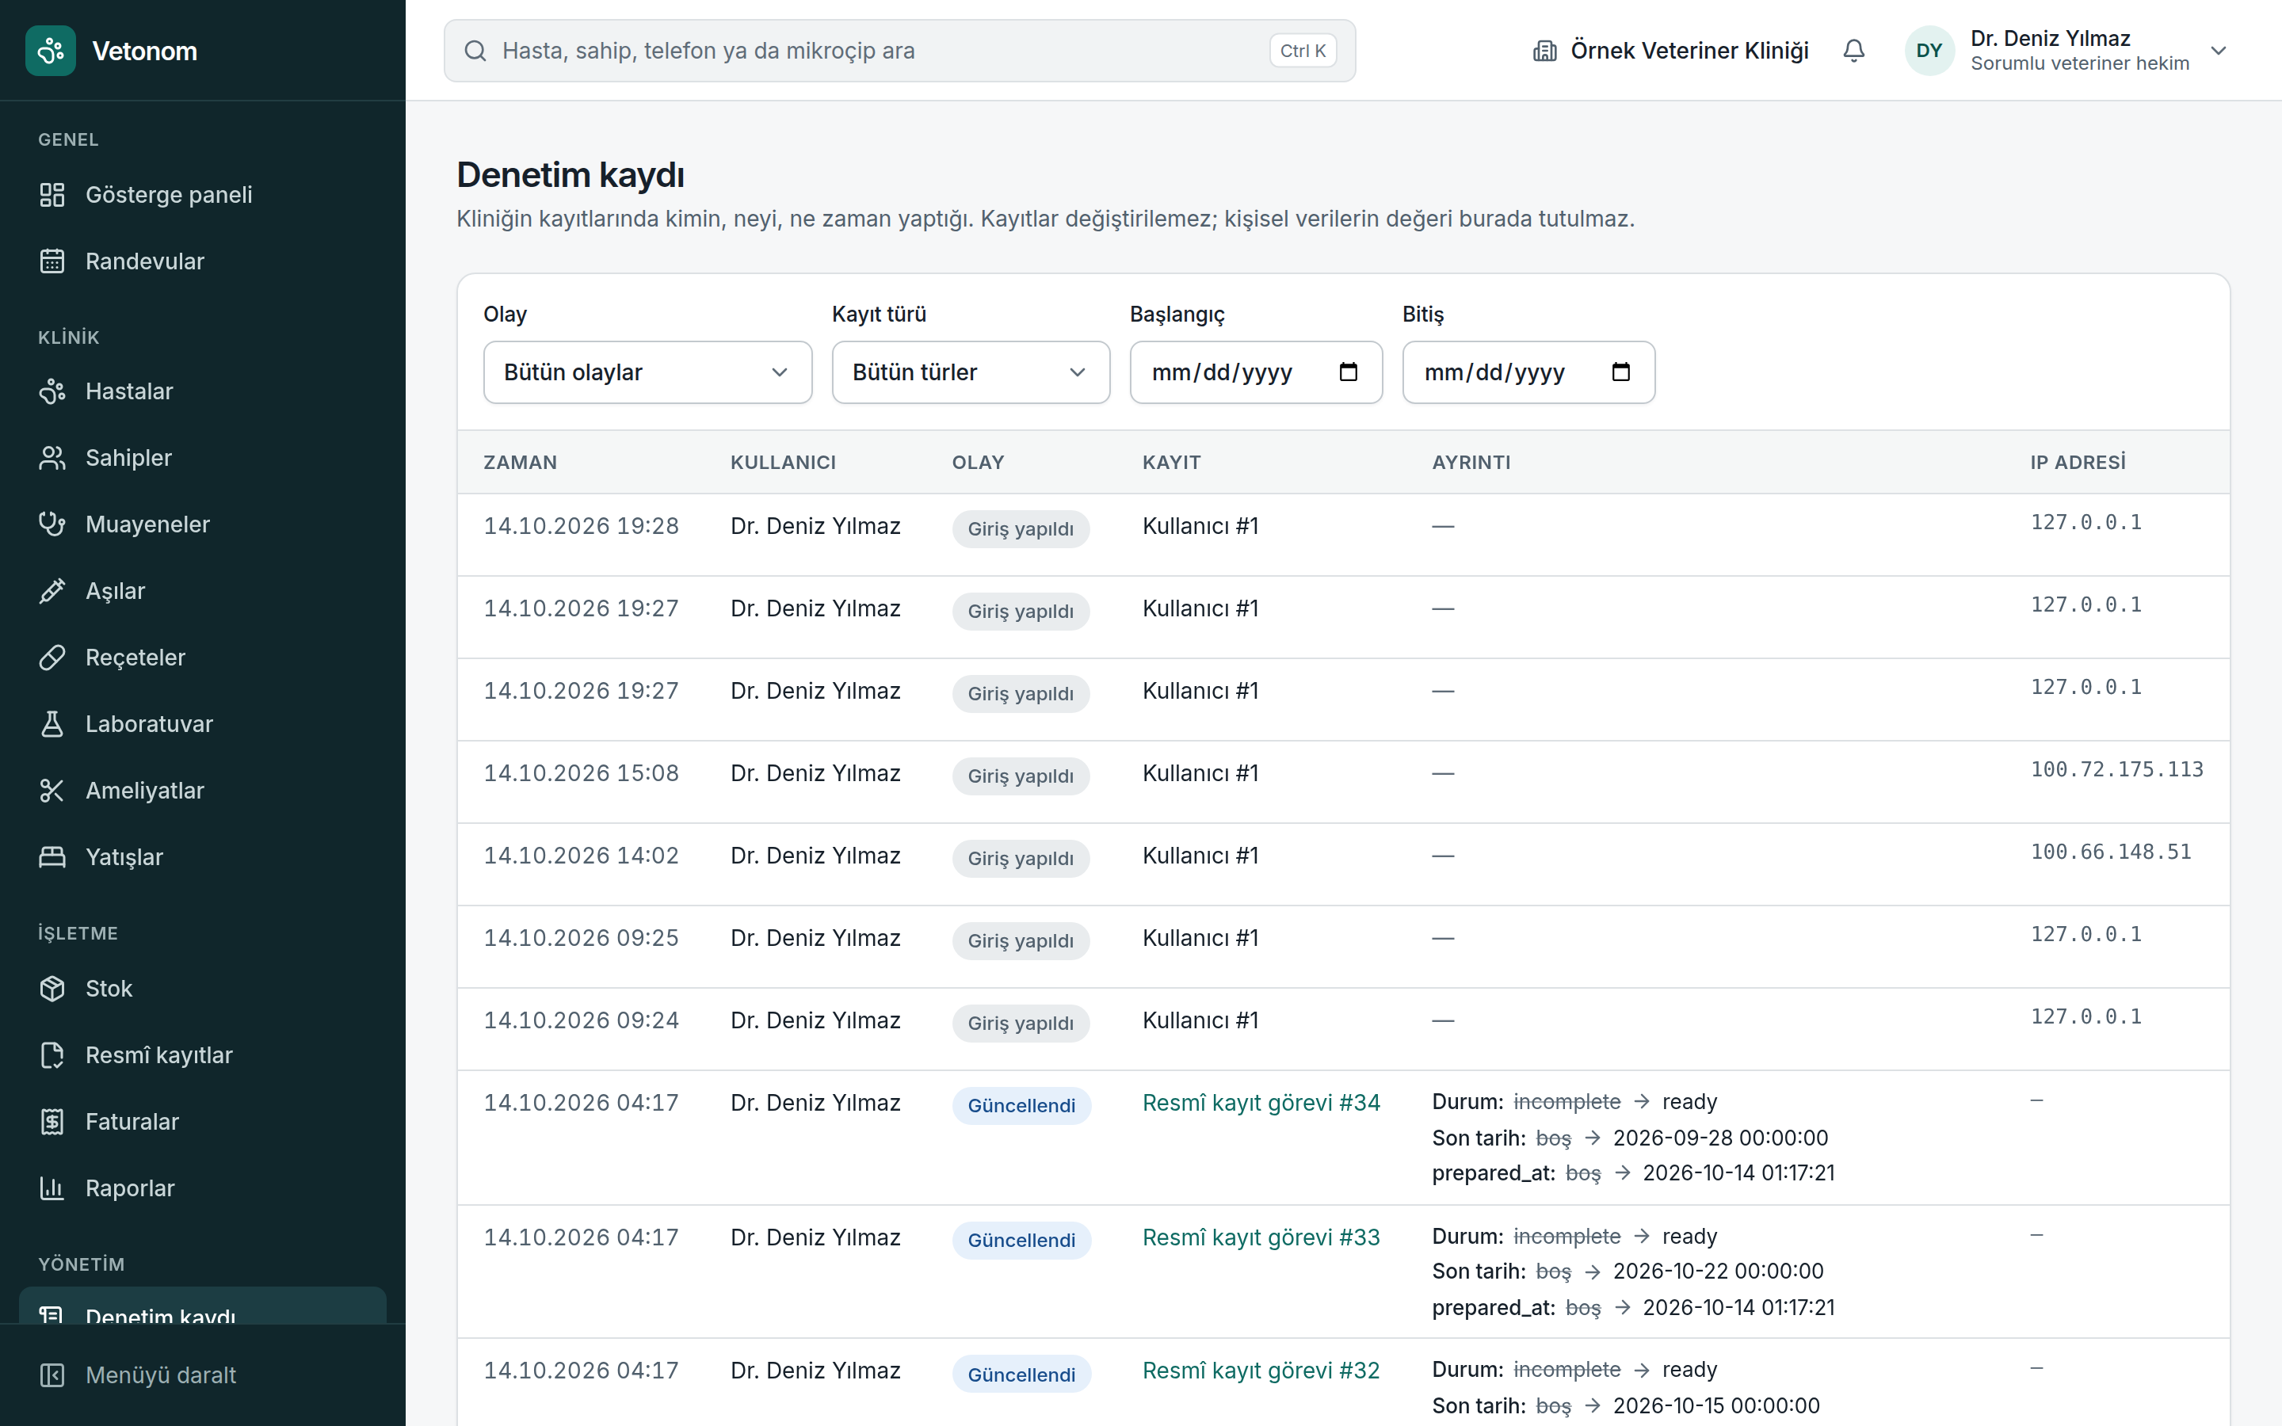Open Bitiş date picker calendar icon
This screenshot has height=1426, width=2282.
(x=1621, y=372)
